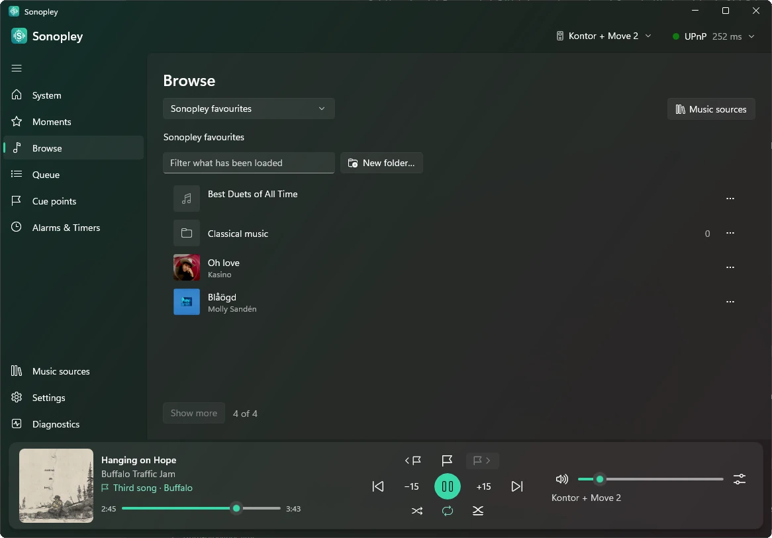Click the Hanging on Hope album art

click(56, 485)
